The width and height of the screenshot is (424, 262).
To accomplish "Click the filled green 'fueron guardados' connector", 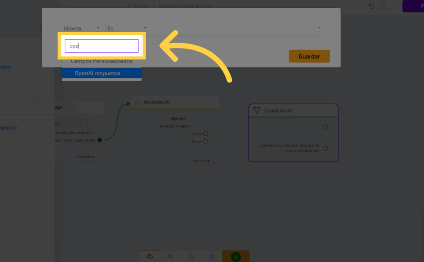I will pyautogui.click(x=100, y=140).
